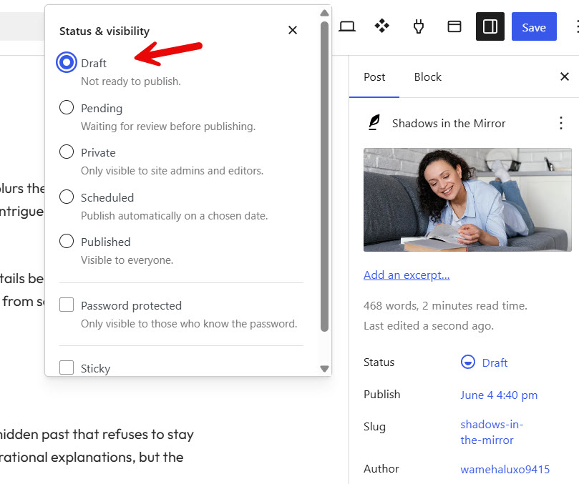Click the feather post icon beside the title
Image resolution: width=579 pixels, height=484 pixels.
pos(374,122)
